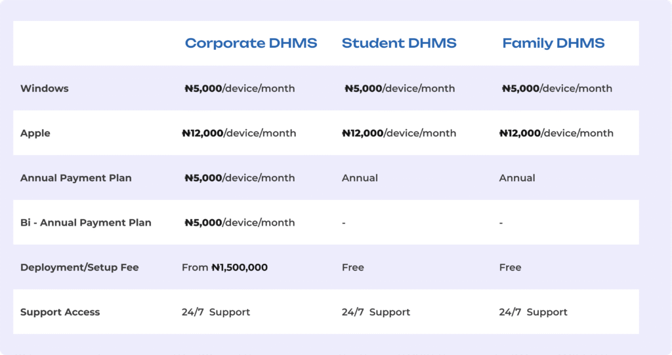Select the Apple row label

[35, 133]
